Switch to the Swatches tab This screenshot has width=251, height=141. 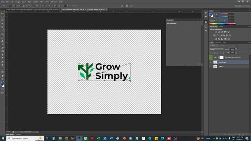pos(218,11)
